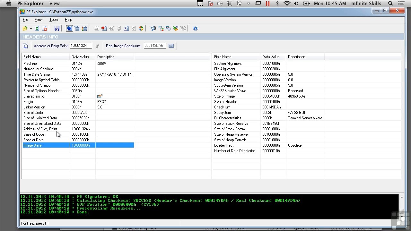
Task: Open help via blue question mark icon
Action: (x=196, y=29)
